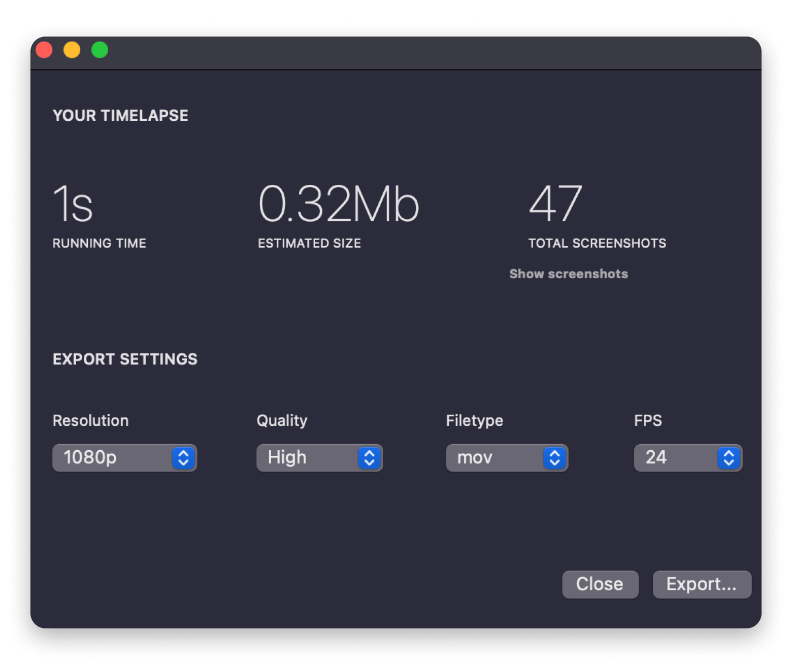This screenshot has width=792, height=669.
Task: Minimize the window using the yellow button
Action: tap(72, 50)
